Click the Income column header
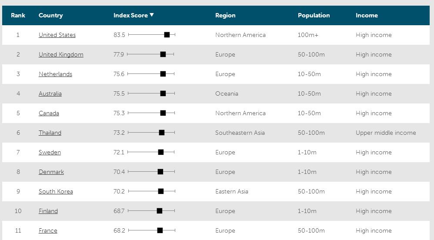 coord(367,15)
